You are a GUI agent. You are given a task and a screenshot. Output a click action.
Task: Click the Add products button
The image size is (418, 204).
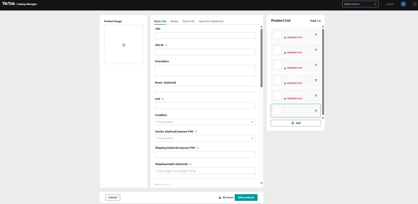[x=246, y=197]
